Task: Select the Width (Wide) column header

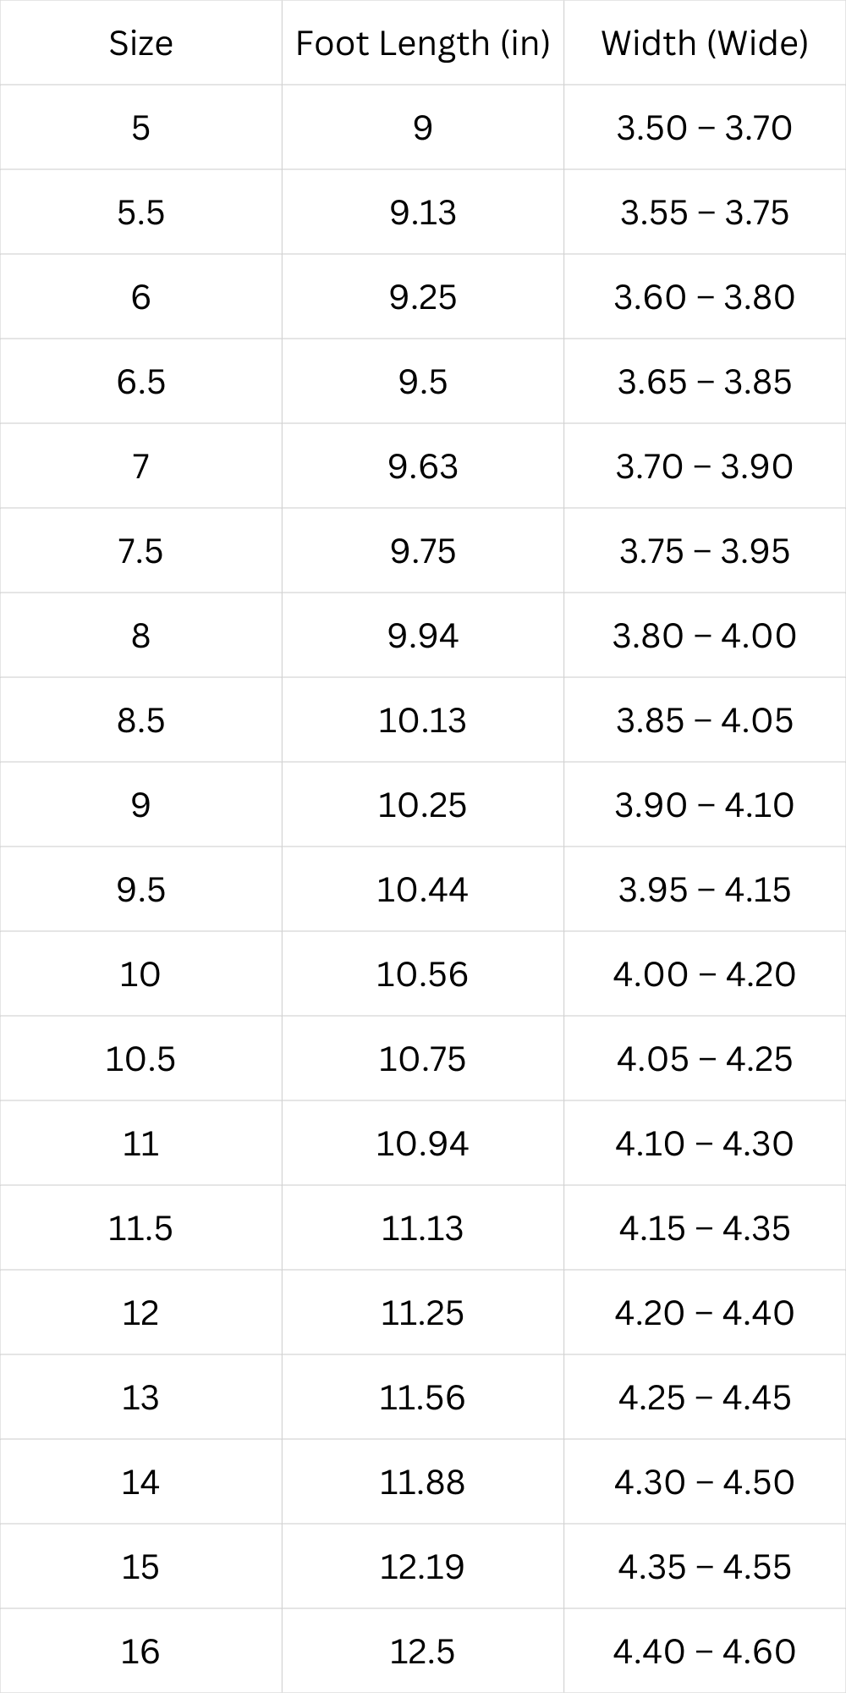Action: click(705, 43)
